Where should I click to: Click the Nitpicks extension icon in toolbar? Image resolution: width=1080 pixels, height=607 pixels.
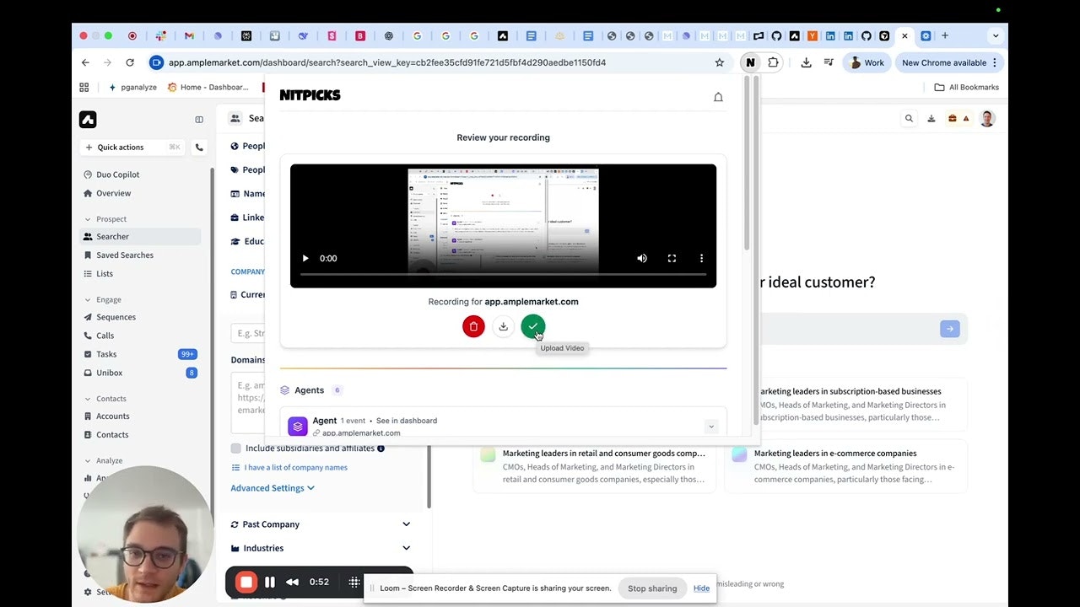[750, 62]
